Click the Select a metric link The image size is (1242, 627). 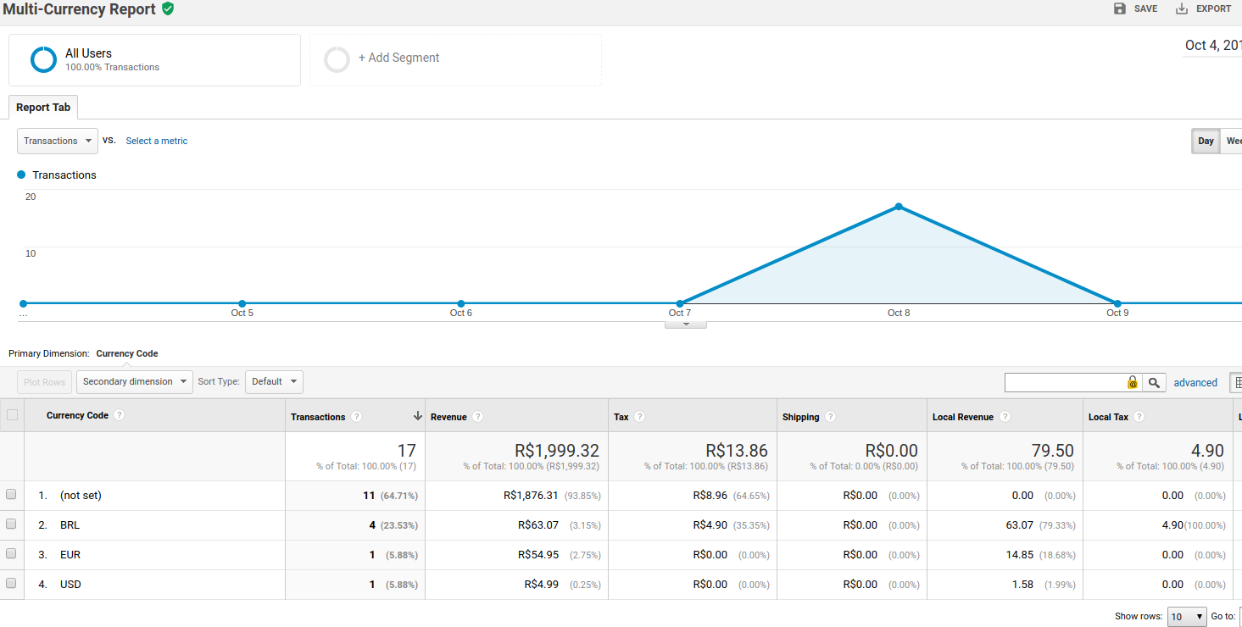[157, 141]
